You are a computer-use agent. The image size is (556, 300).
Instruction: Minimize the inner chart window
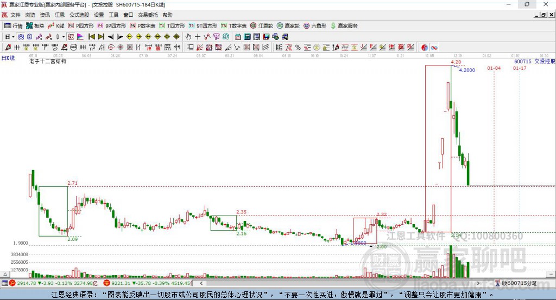point(536,15)
